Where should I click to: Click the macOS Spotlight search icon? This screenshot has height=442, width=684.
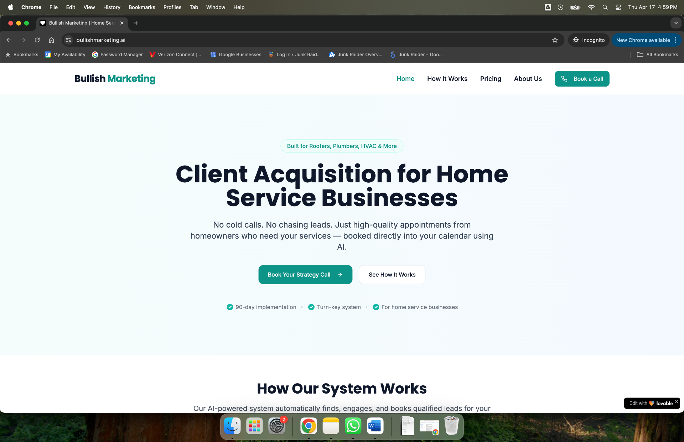(x=605, y=7)
